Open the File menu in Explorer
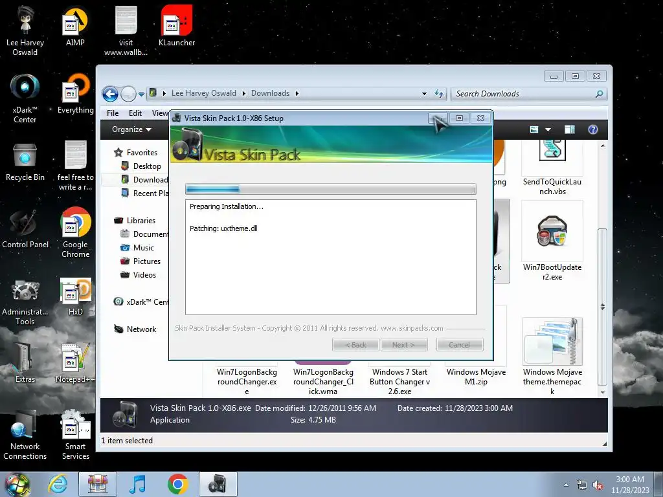The image size is (663, 497). [x=113, y=113]
